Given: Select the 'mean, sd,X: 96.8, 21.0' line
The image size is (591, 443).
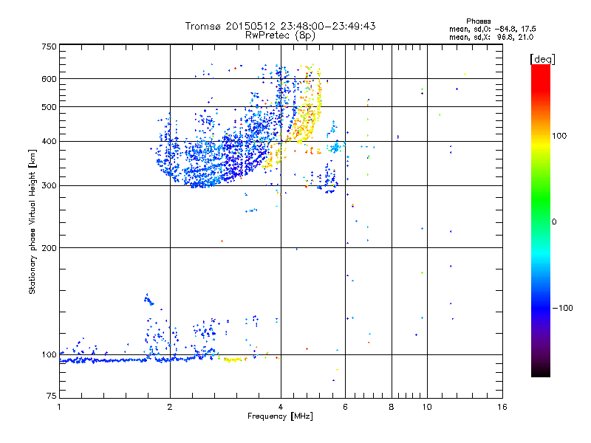Looking at the screenshot, I should 491,37.
